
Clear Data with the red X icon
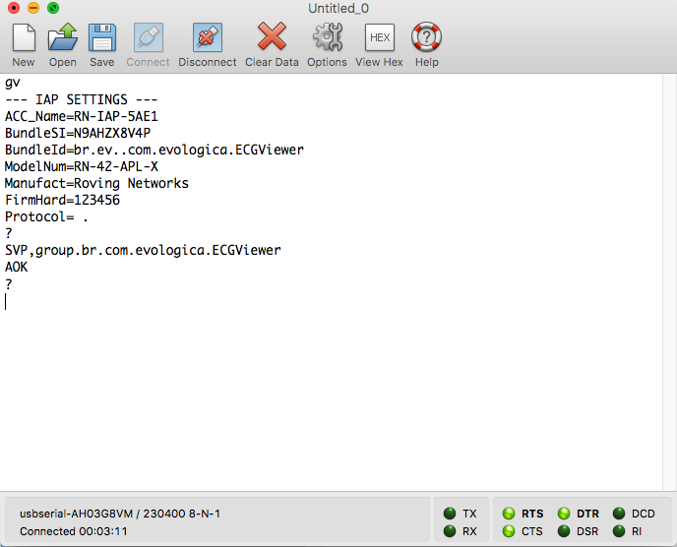click(272, 38)
